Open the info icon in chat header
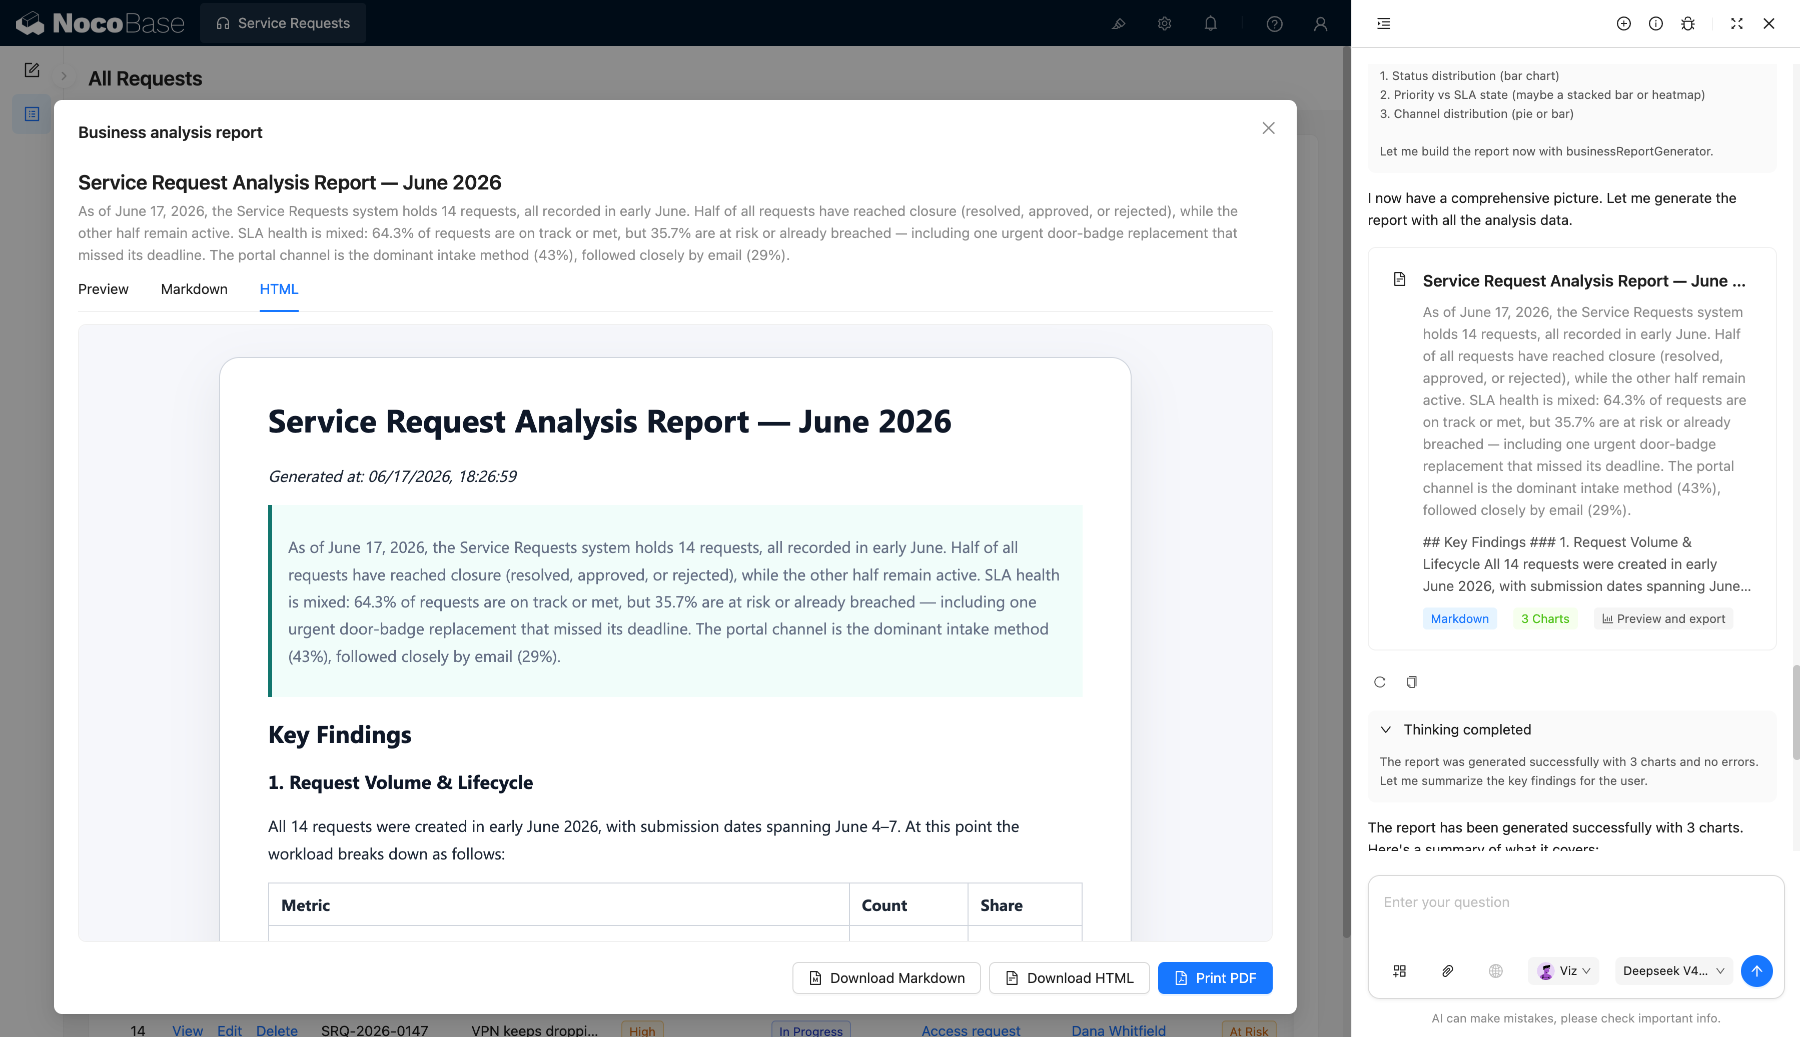Screen dimensions: 1800x1037 click(x=1655, y=23)
